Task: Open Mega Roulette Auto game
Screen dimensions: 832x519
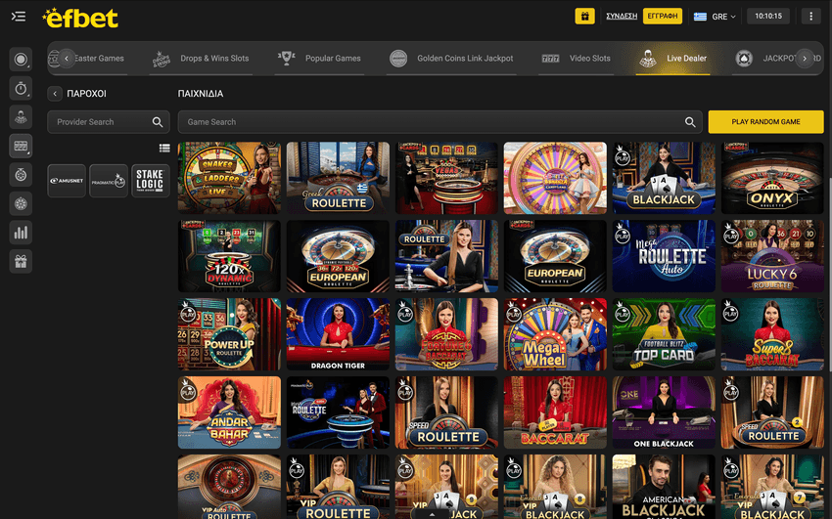Action: [664, 256]
